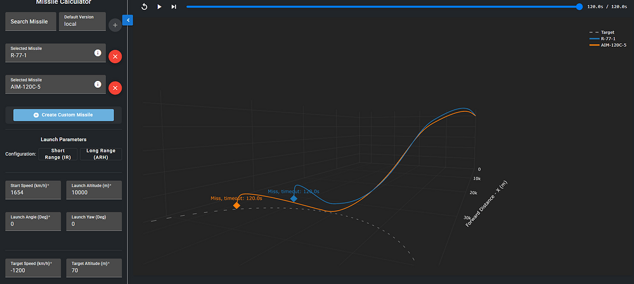
Task: Show info for R-77-1 missile
Action: 98,53
